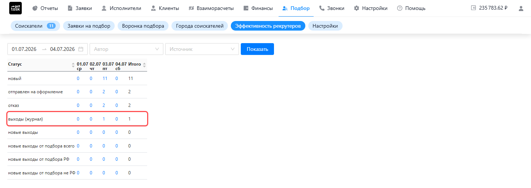531x188 pixels.
Task: Switch to Заявки на подбор tab
Action: pyautogui.click(x=89, y=26)
